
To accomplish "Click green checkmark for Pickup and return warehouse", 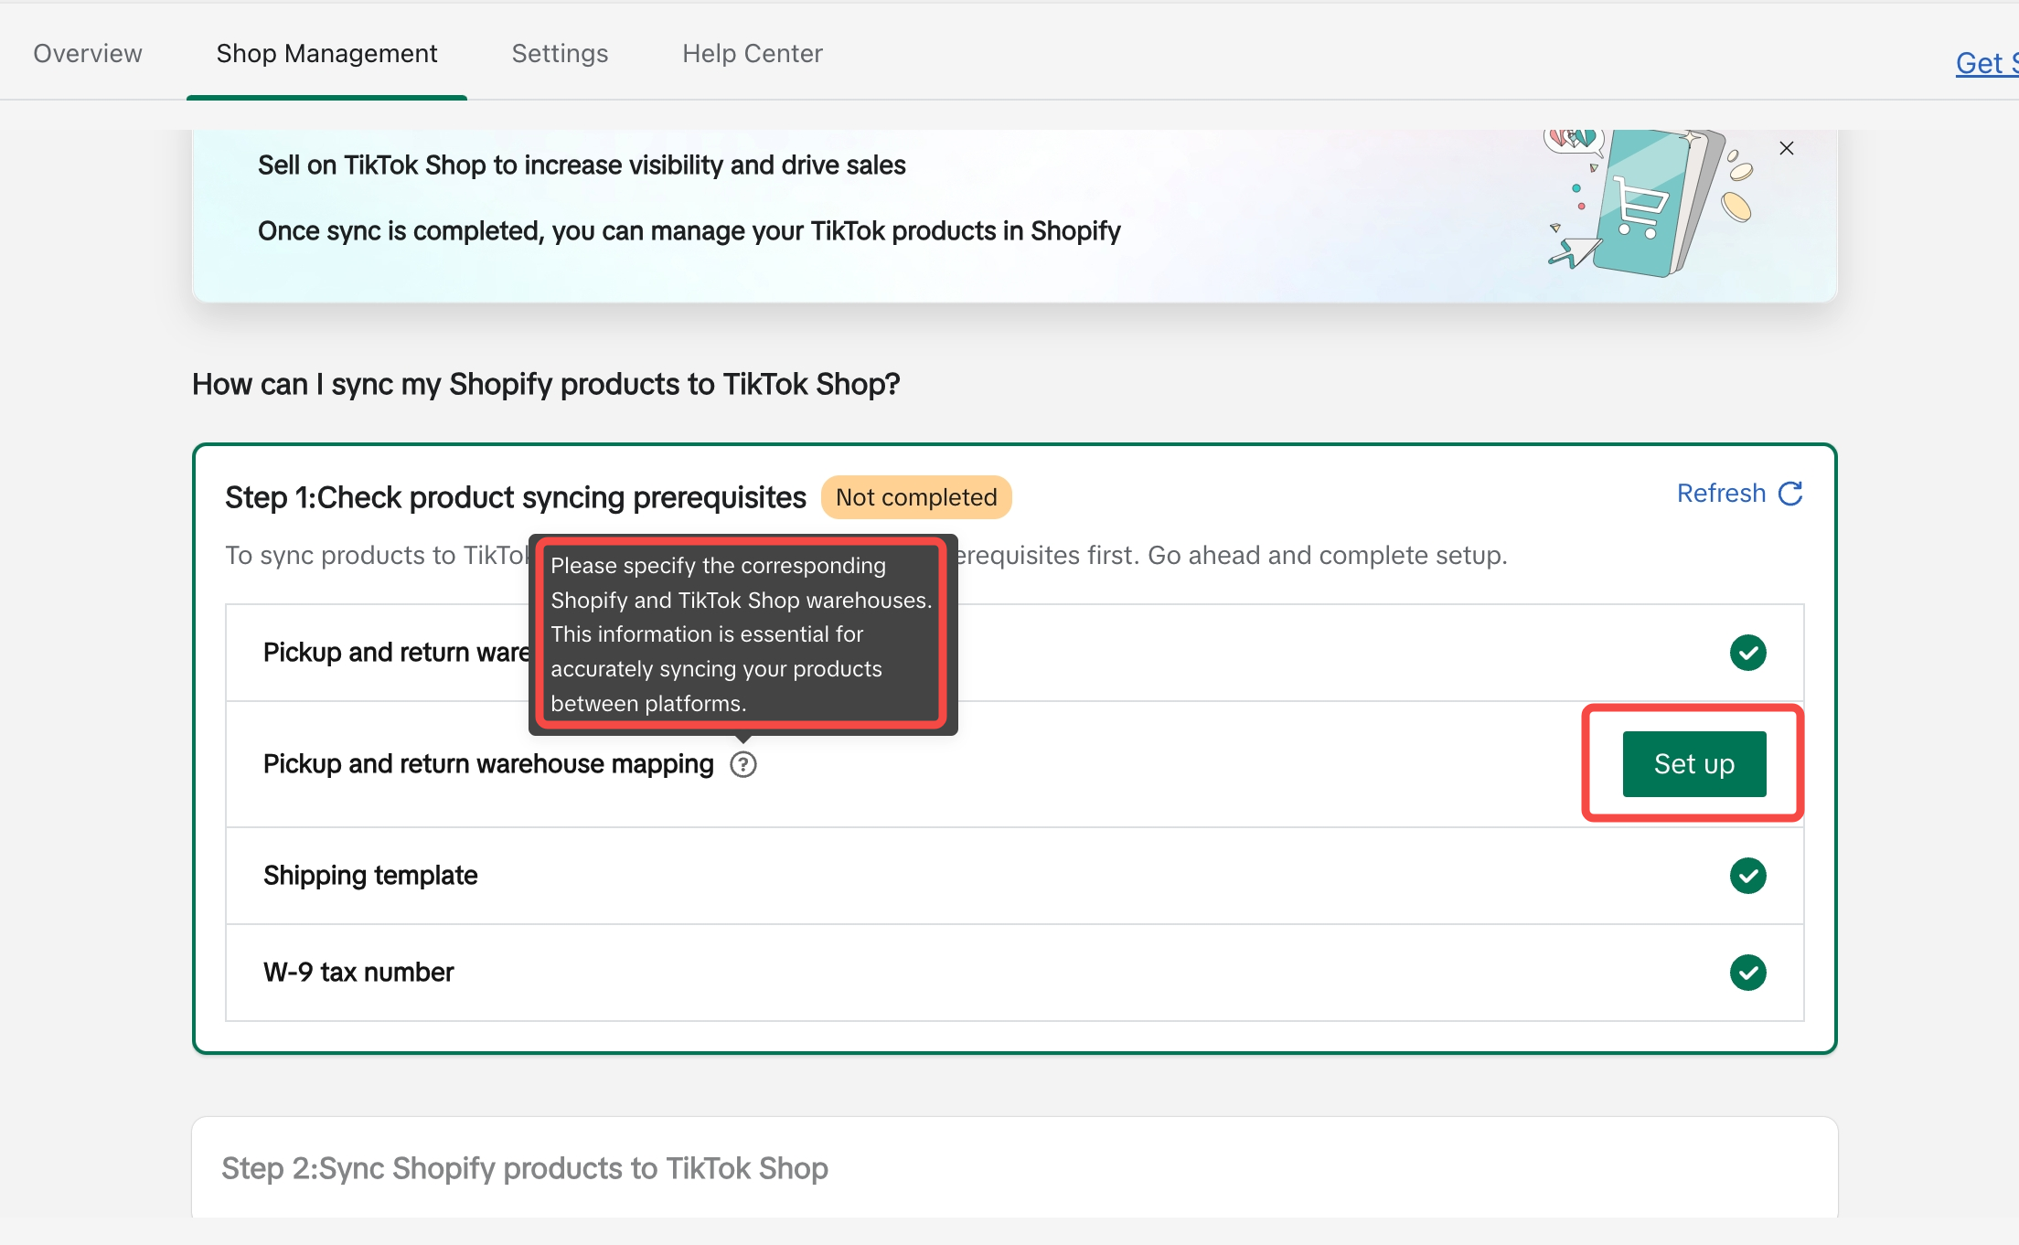I will click(x=1747, y=653).
